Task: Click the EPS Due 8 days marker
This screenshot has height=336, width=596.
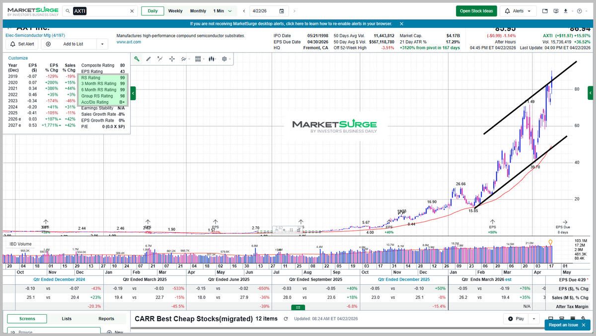Action: pyautogui.click(x=563, y=226)
